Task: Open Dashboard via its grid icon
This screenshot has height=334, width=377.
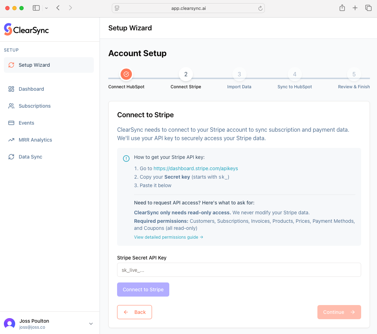Action: tap(11, 89)
